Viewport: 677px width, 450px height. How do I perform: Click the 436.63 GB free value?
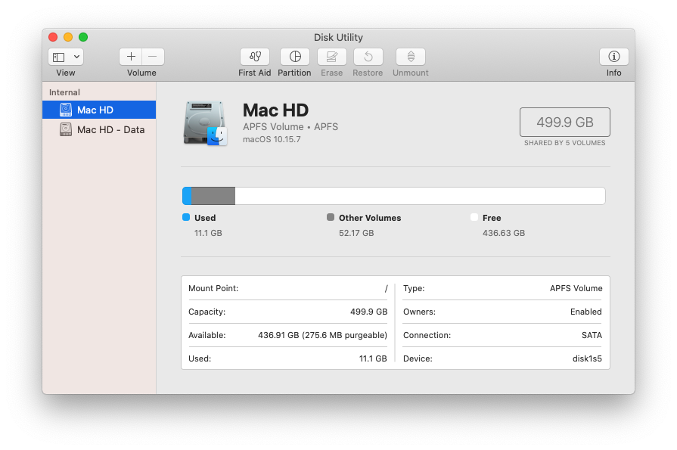click(504, 233)
